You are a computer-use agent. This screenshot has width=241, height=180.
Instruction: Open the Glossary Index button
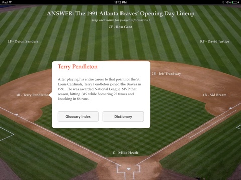coord(78,116)
